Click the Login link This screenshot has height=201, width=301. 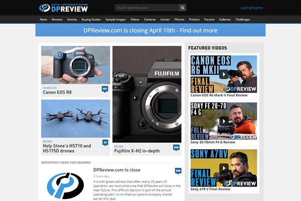coord(244,8)
